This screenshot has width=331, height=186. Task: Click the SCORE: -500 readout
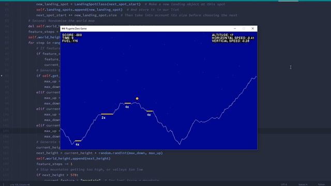[x=72, y=35]
